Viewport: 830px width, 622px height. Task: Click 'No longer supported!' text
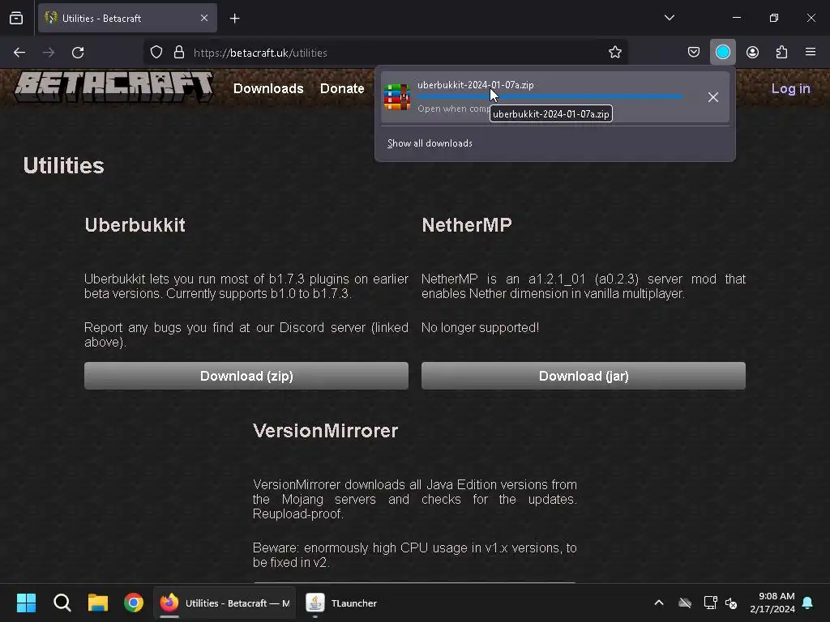pos(480,328)
